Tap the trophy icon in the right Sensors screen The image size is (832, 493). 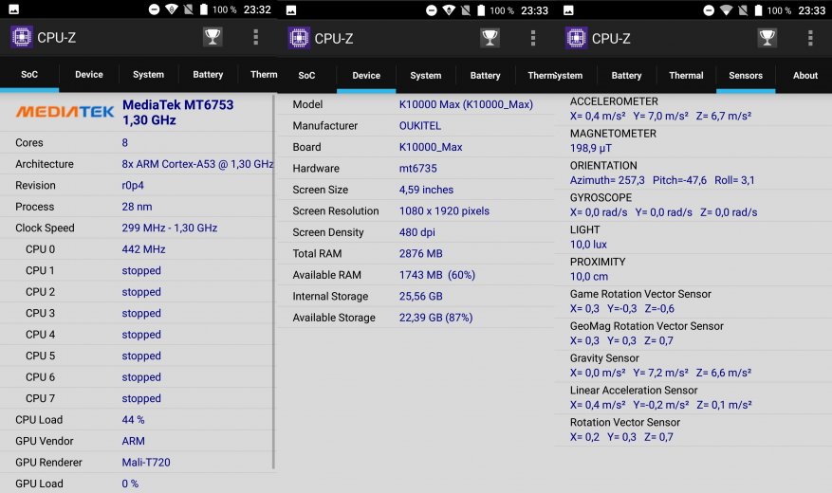coord(767,38)
